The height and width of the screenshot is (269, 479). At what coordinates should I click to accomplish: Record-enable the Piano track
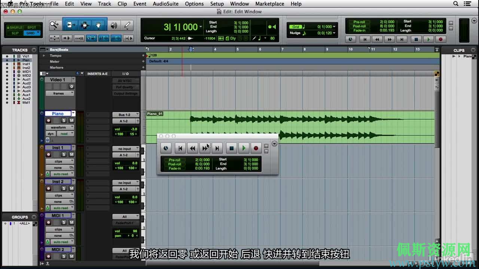(x=48, y=120)
